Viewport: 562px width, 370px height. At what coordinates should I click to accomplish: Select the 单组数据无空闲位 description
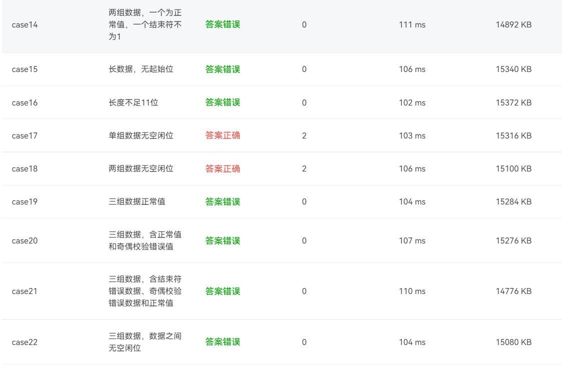coord(141,135)
